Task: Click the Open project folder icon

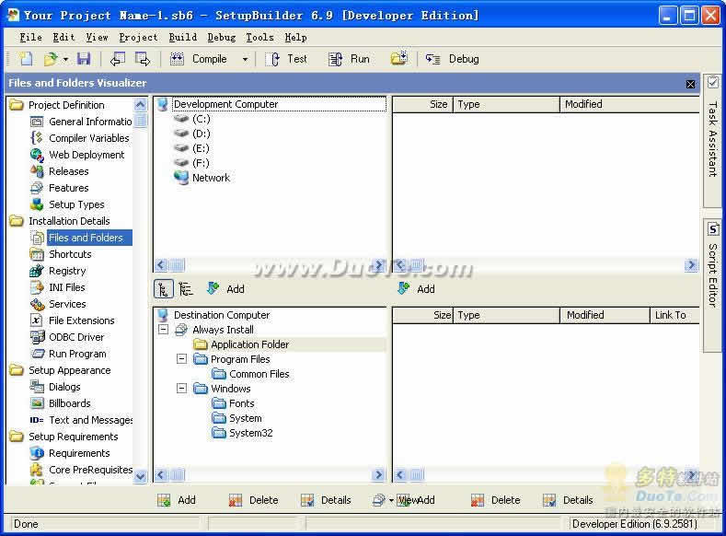Action: (x=50, y=59)
